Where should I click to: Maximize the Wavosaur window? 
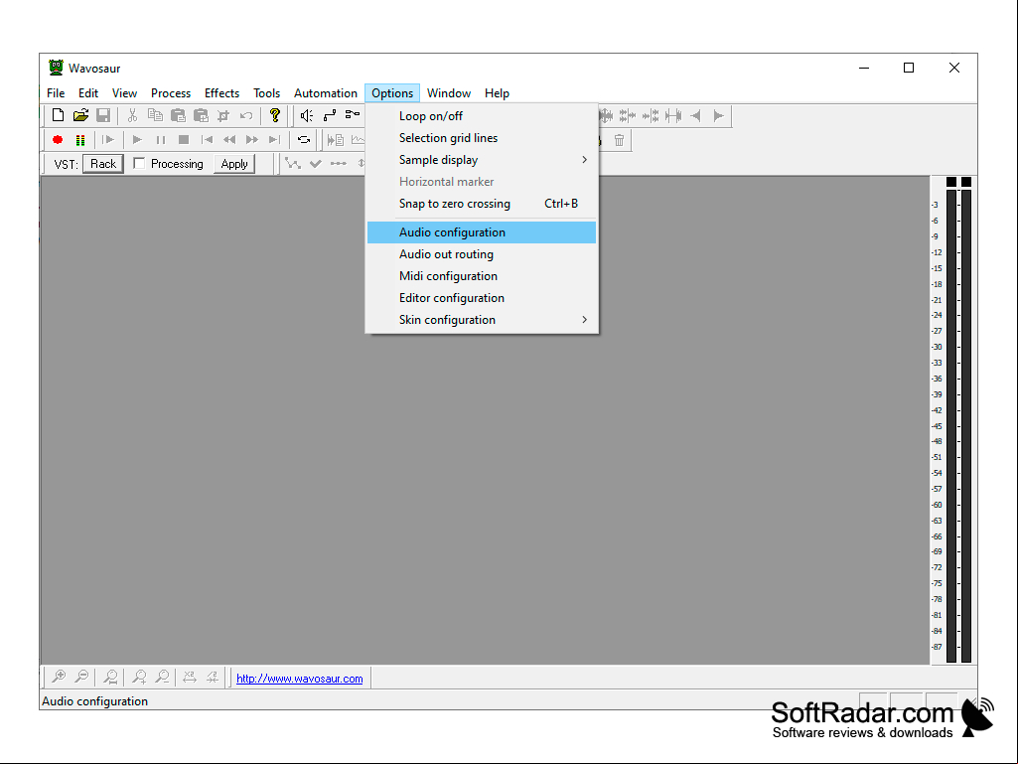coord(909,68)
